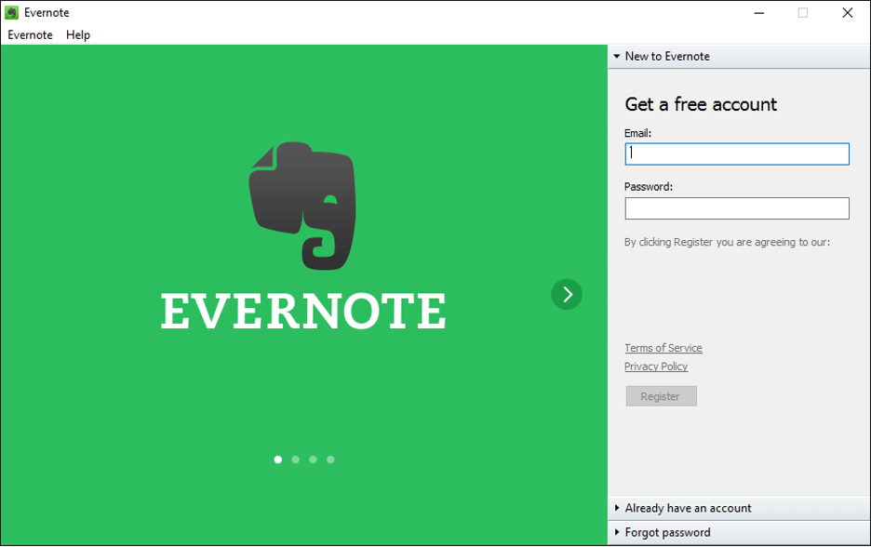Select the first slideshow page dot
Screen dimensions: 871x547
pos(278,460)
